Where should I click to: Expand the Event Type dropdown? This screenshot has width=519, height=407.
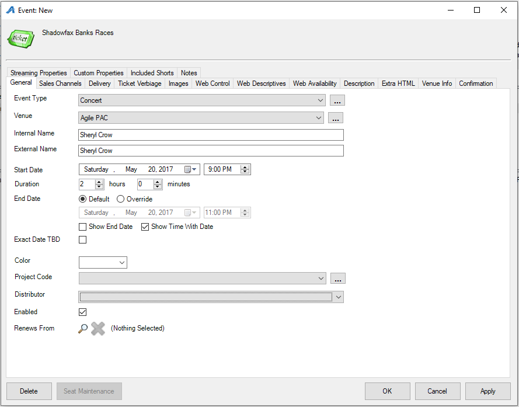pyautogui.click(x=320, y=100)
